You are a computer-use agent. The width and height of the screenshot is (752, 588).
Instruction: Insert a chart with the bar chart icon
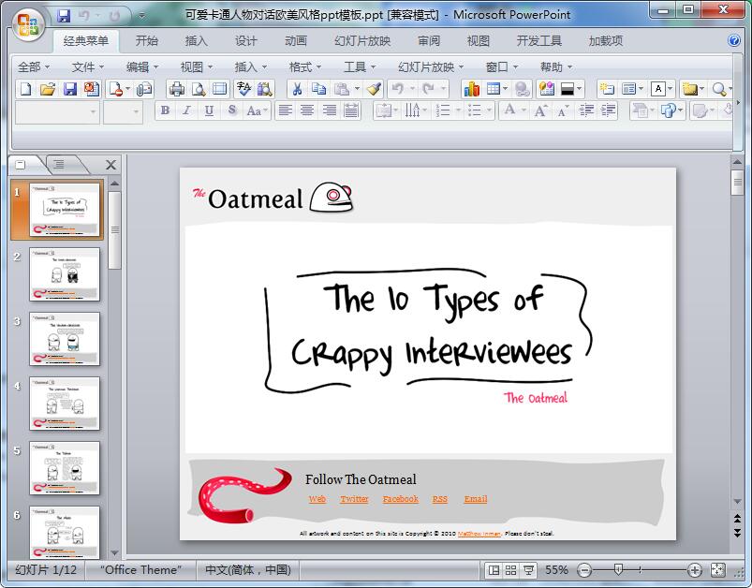(x=471, y=89)
